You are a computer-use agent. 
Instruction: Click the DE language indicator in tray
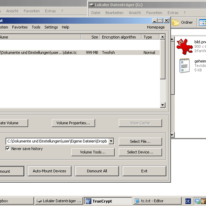pyautogui.click(x=188, y=201)
